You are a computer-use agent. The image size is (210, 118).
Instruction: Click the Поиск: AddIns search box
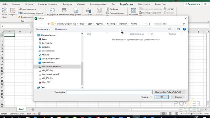pyautogui.click(x=169, y=24)
